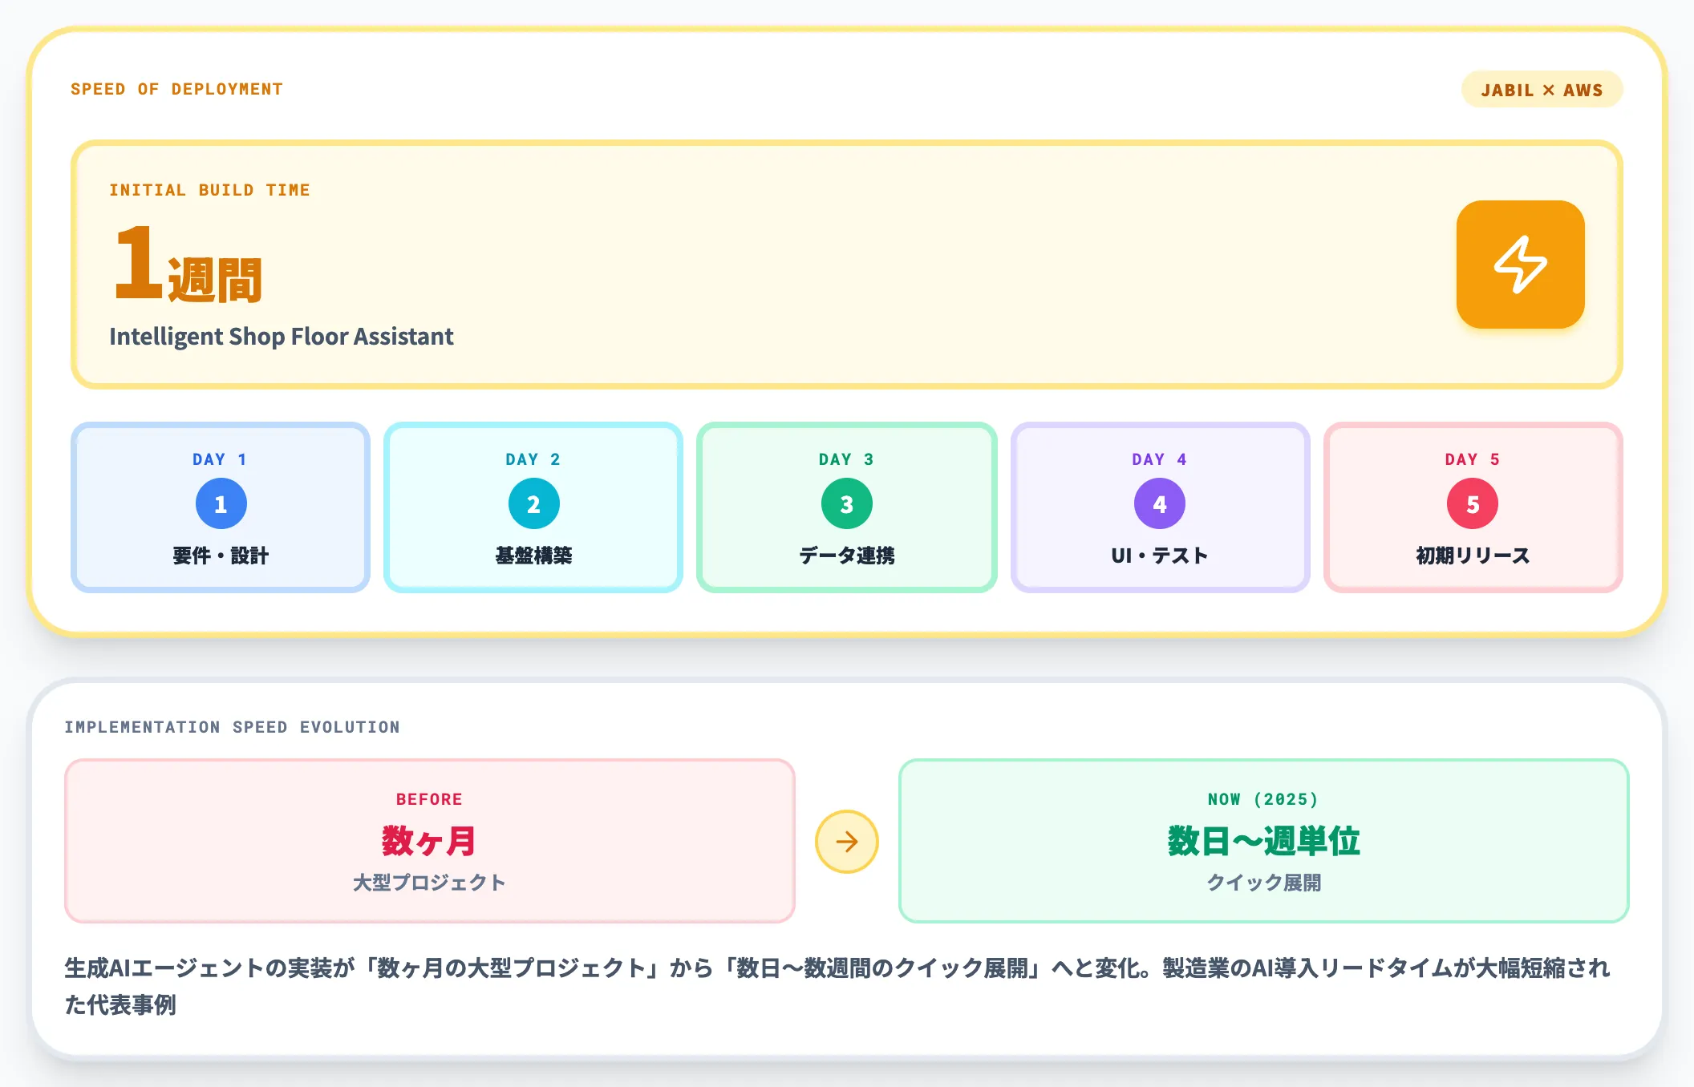The width and height of the screenshot is (1694, 1087).
Task: Select the DAY 3 データ連携 card
Action: [x=846, y=507]
